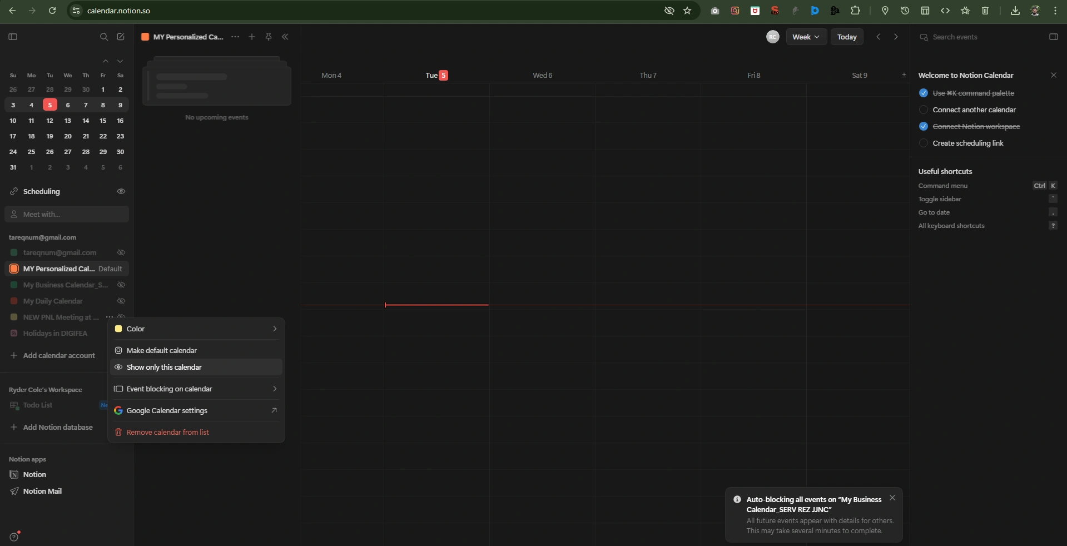1067x546 pixels.
Task: Select Wed 6 column header
Action: (542, 75)
